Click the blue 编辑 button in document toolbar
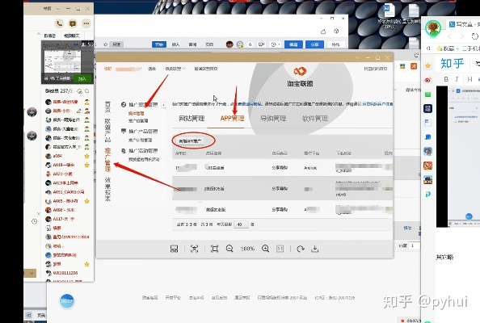The height and width of the screenshot is (323, 480). click(x=293, y=44)
